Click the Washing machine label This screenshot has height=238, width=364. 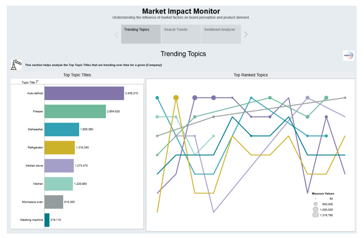pos(31,220)
